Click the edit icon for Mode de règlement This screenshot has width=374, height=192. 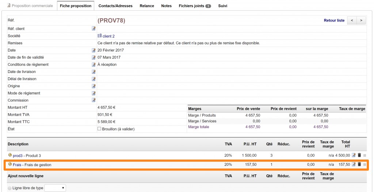point(94,93)
